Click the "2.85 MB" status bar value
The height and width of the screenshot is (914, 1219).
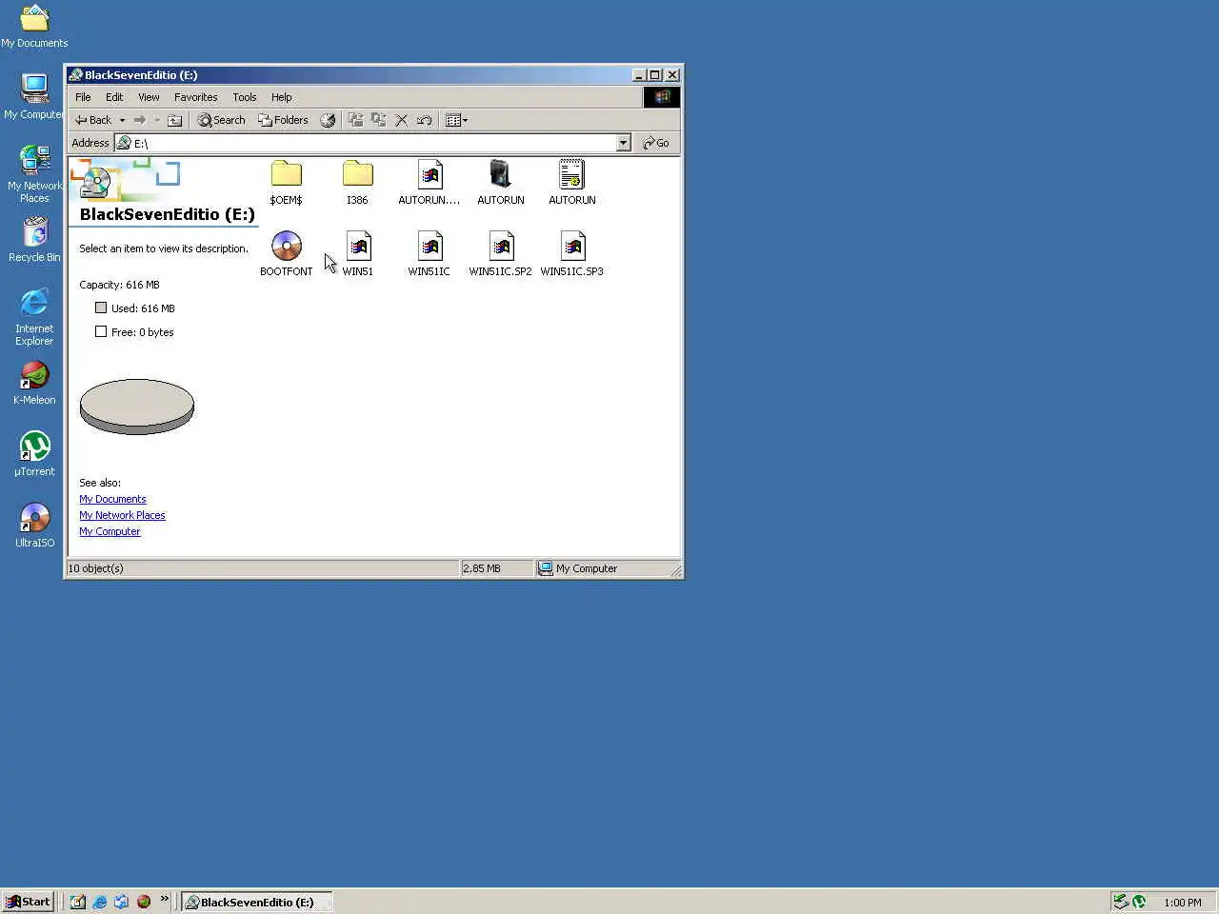[x=482, y=568]
